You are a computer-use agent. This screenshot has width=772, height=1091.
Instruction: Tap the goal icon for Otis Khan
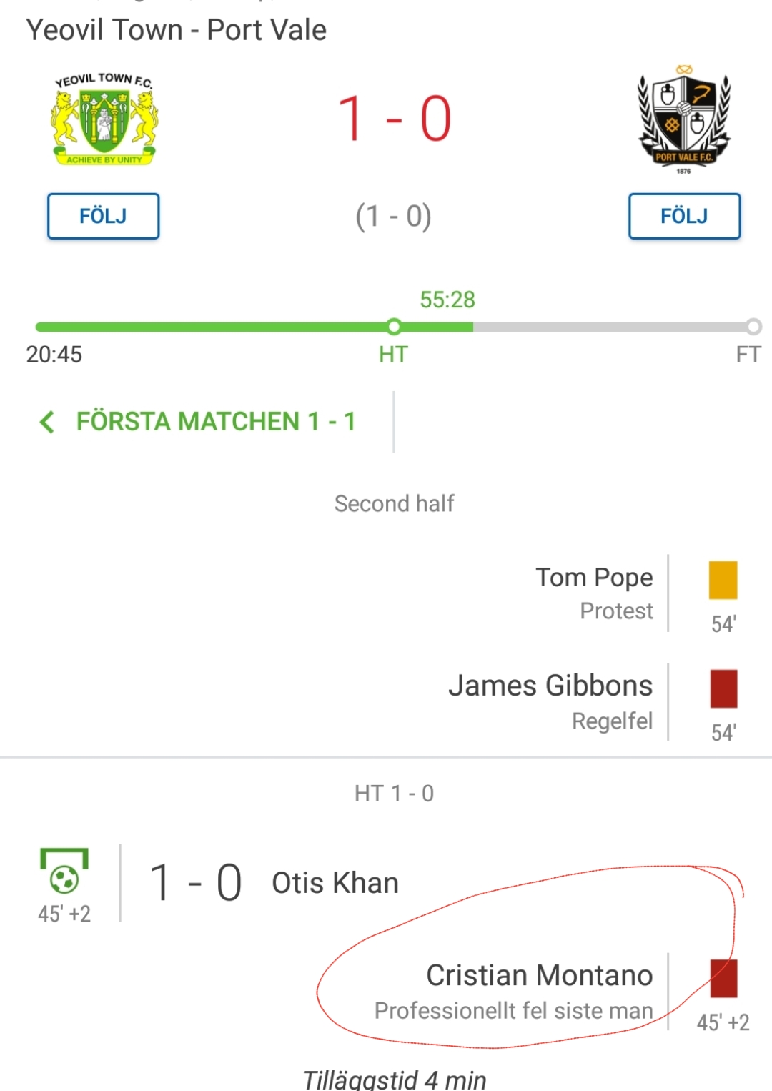(64, 871)
